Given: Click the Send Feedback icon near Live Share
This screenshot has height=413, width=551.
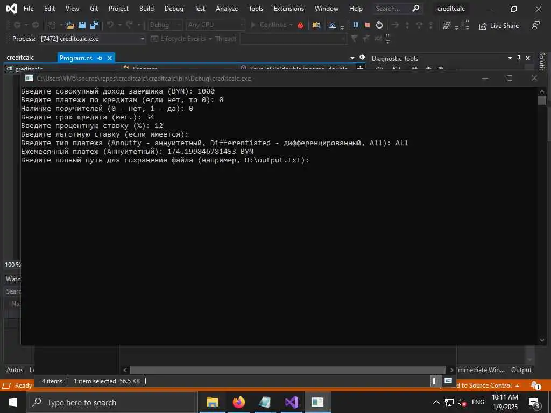Looking at the screenshot, I should 536,25.
